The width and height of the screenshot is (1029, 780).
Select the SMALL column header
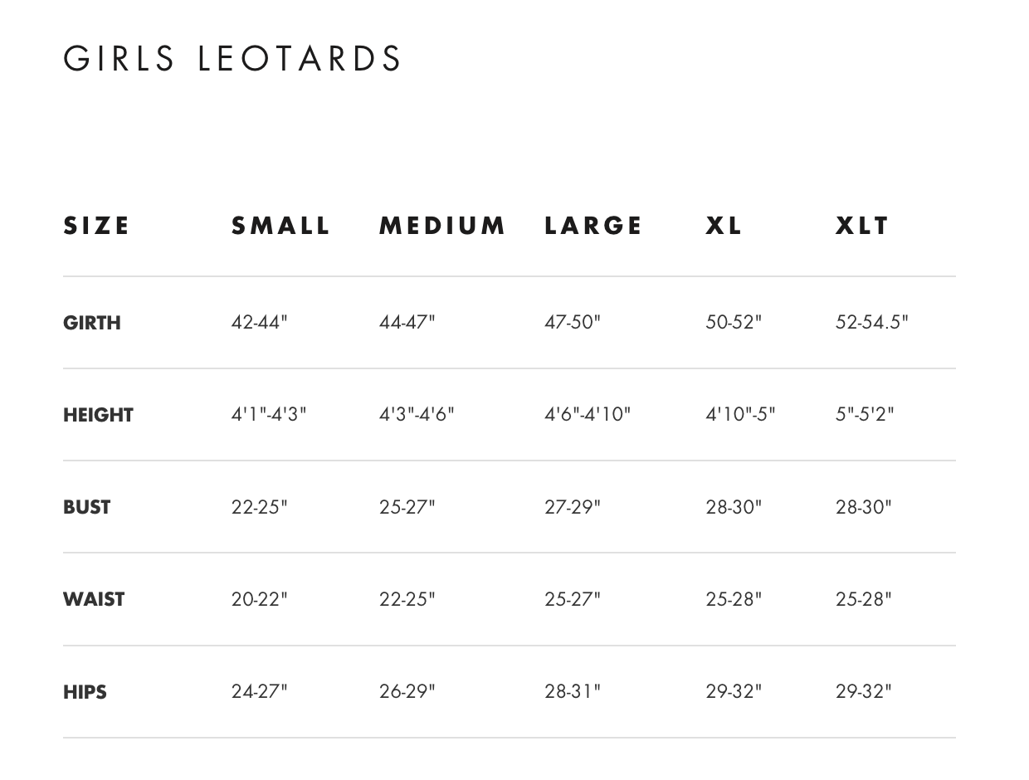pyautogui.click(x=280, y=226)
